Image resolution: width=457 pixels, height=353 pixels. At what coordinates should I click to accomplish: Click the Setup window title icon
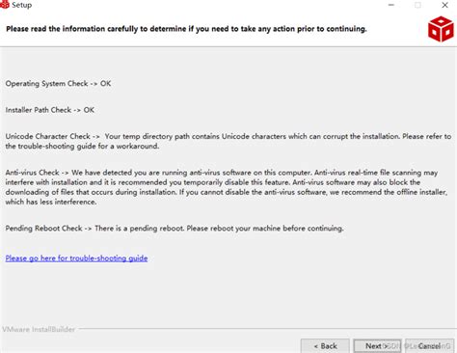pos(5,5)
